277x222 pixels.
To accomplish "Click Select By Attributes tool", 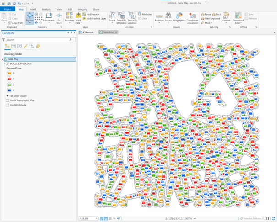I will (x=121, y=18).
